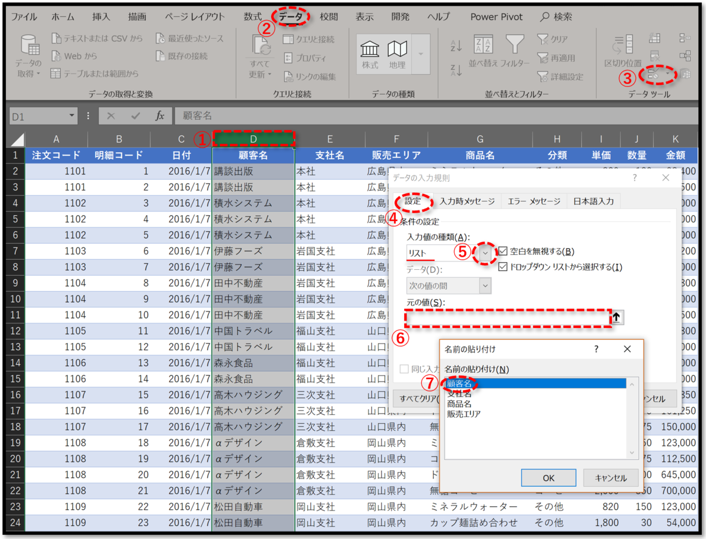Expand the data types gallery arrow

(420, 54)
